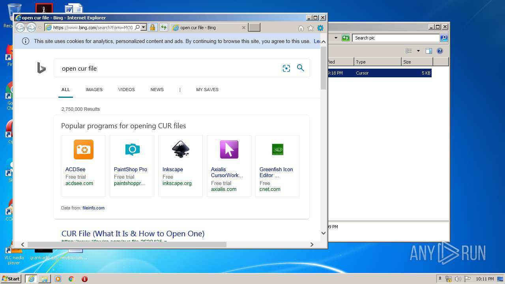Click the cookie notice info icon
Image resolution: width=505 pixels, height=284 pixels.
tap(26, 41)
